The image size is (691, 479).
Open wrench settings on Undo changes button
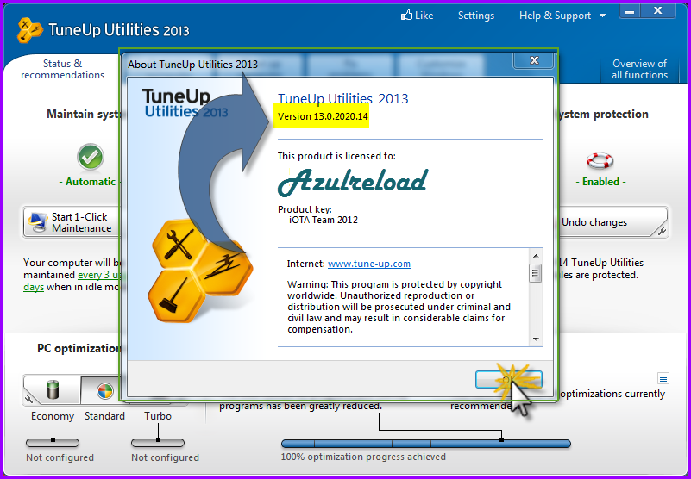click(663, 231)
